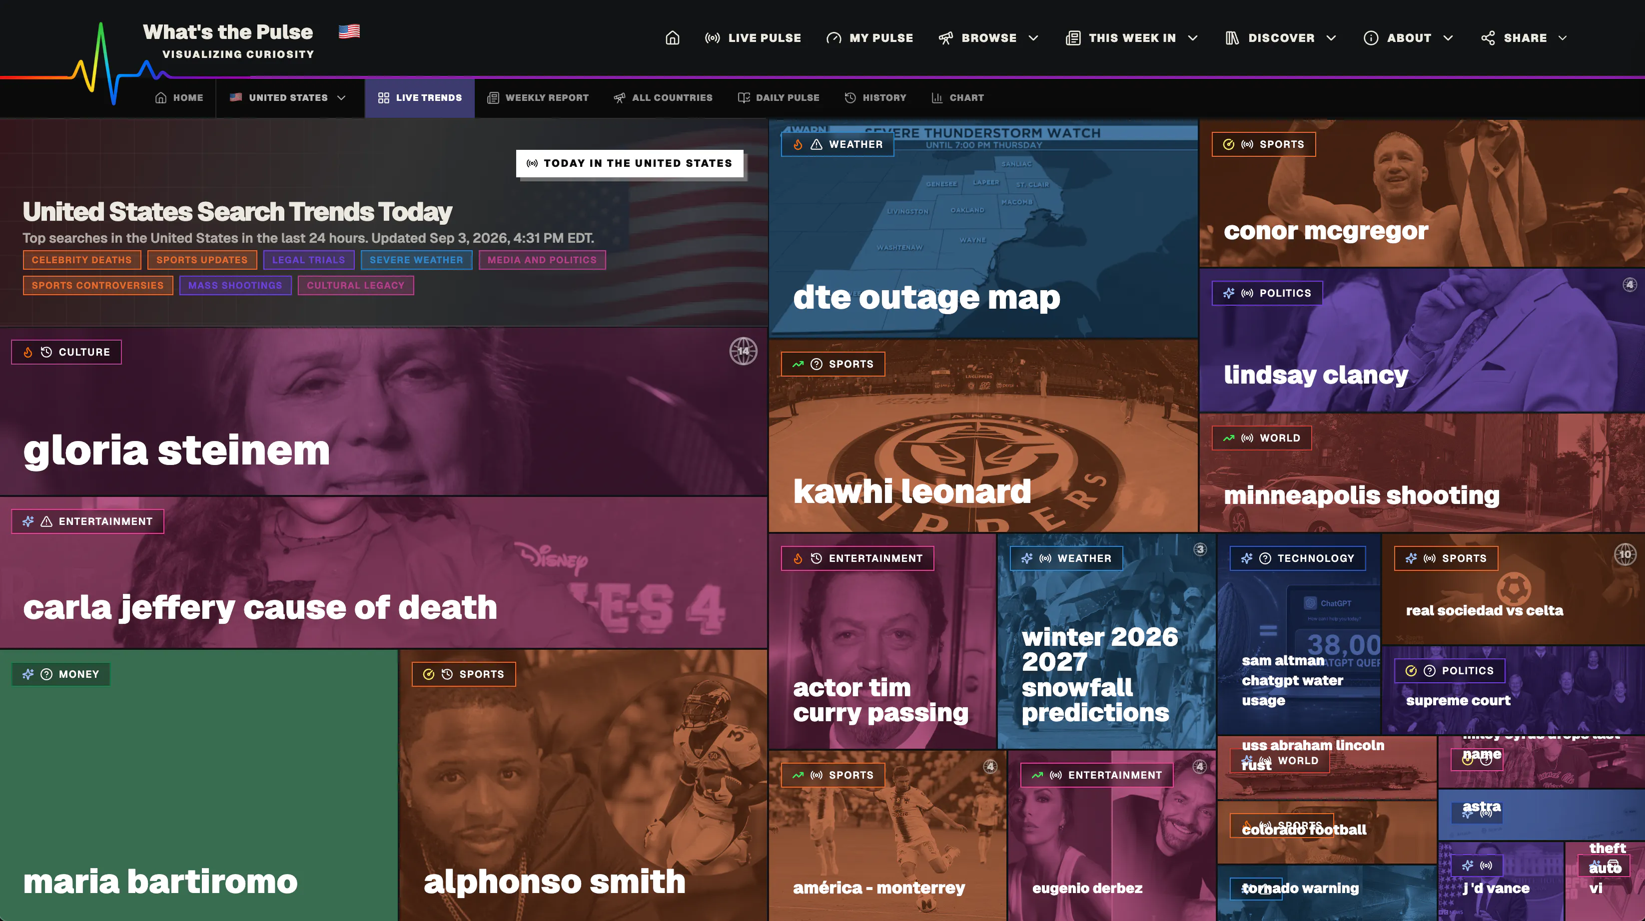
Task: Click the trending arrow icon on kawhi leonard badge
Action: (x=798, y=364)
